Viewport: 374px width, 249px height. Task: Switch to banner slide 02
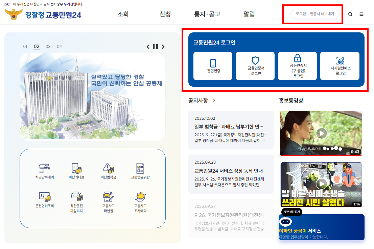37,47
